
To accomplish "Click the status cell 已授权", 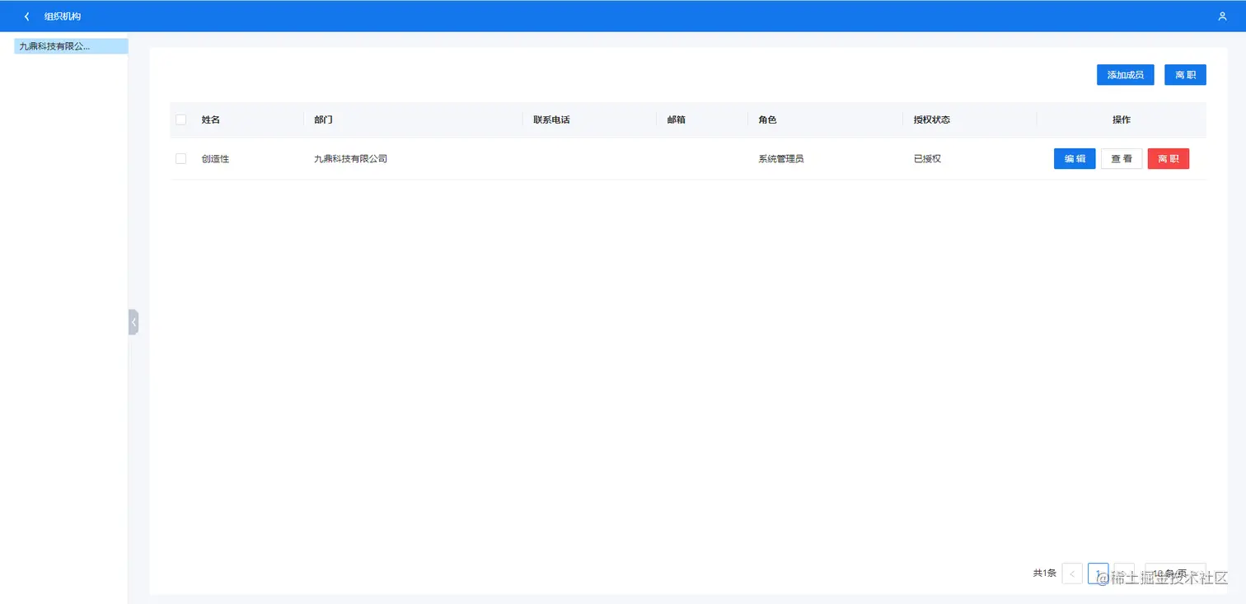I will pyautogui.click(x=927, y=158).
